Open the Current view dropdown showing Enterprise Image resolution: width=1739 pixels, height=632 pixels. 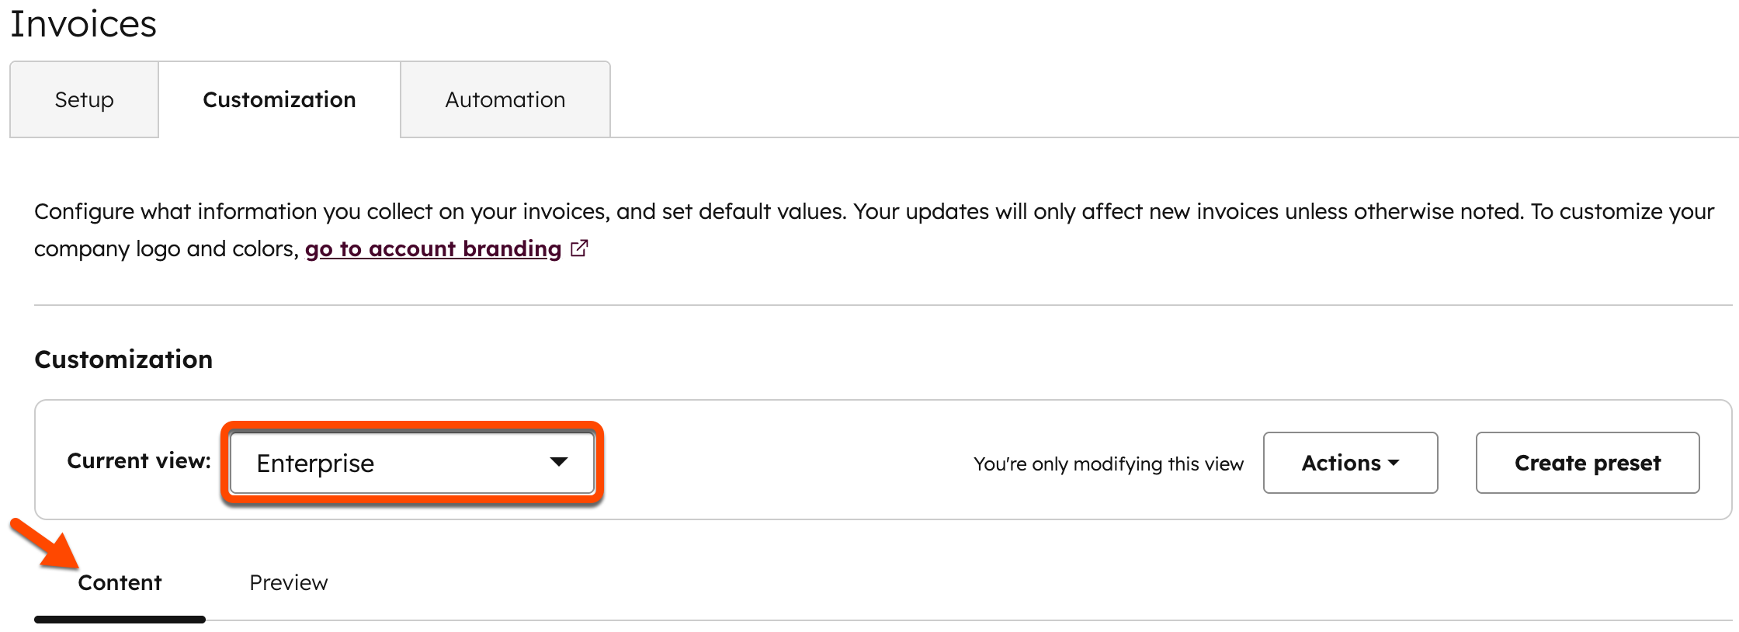pyautogui.click(x=411, y=463)
